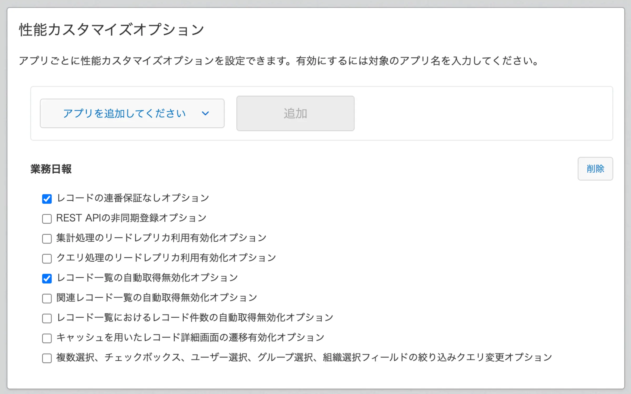Viewport: 631px width, 394px height.
Task: Uncheck the レコードの連番保証なしオプション checkbox
Action: 47,199
